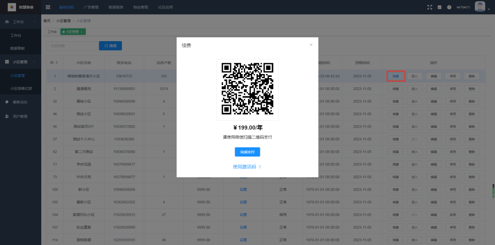Collapse the 小区管理 sidebar group chevron
Image resolution: width=495 pixels, height=245 pixels.
[35, 62]
